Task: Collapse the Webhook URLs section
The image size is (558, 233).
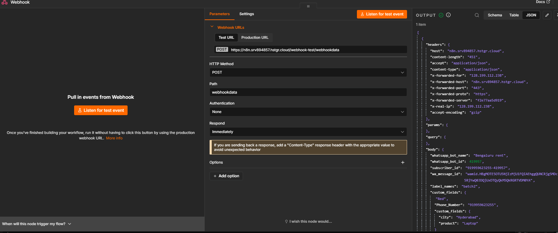Action: tap(212, 27)
